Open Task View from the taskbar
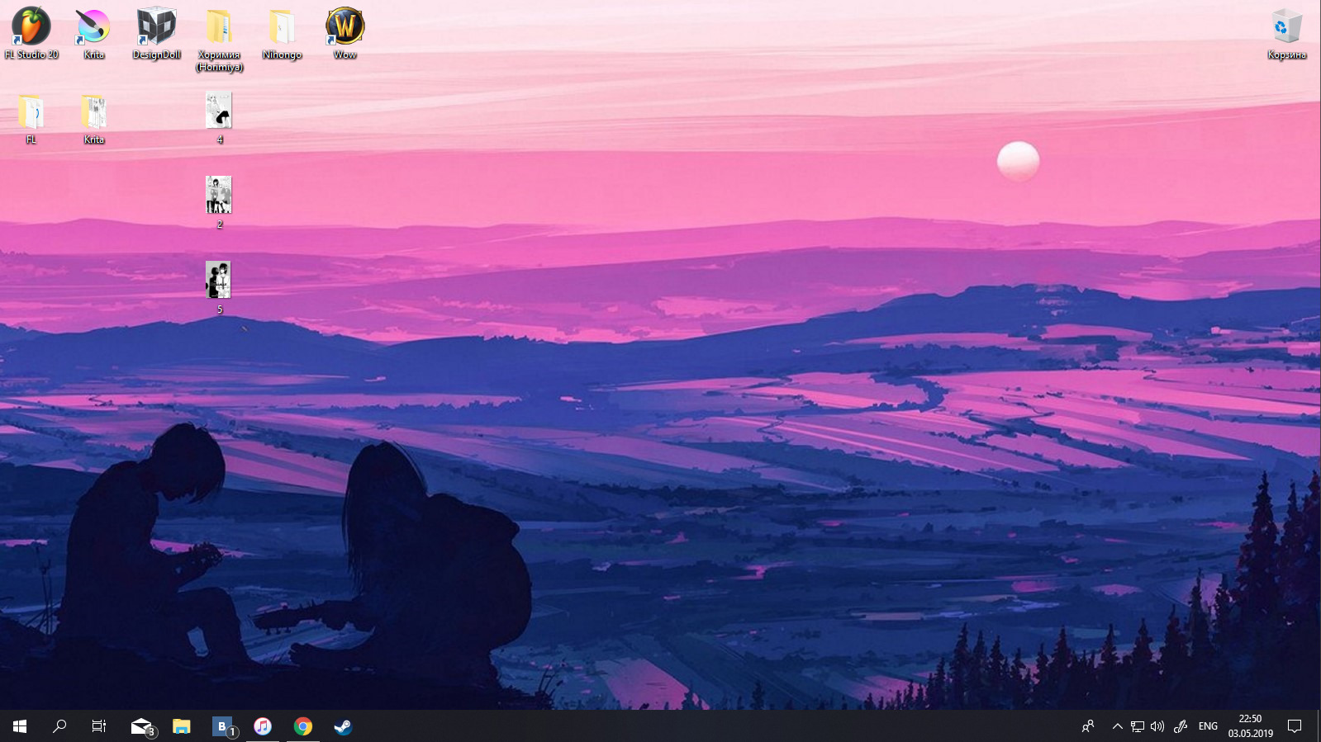1321x742 pixels. [x=99, y=726]
